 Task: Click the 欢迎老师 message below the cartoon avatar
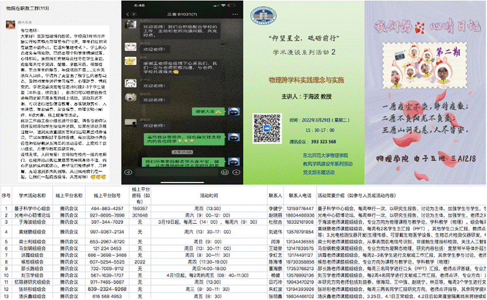tap(154, 86)
